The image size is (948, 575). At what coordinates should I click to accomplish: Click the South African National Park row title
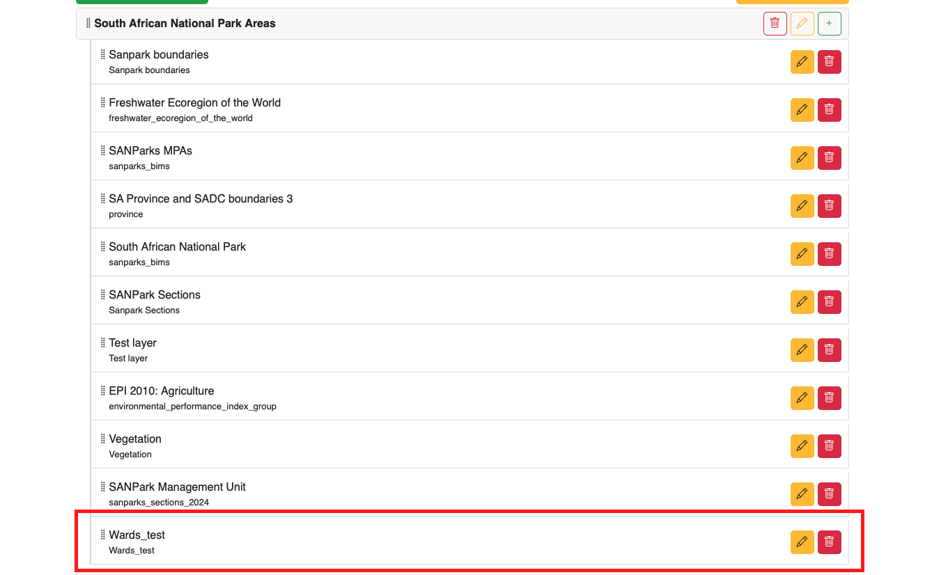[178, 247]
